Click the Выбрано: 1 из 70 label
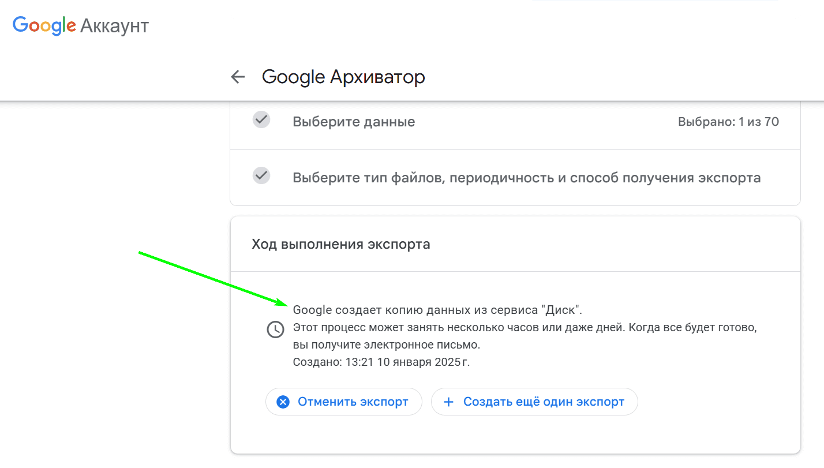 [x=729, y=122]
